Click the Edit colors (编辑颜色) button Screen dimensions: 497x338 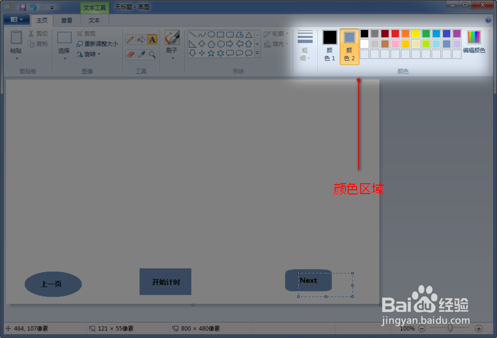pos(474,42)
